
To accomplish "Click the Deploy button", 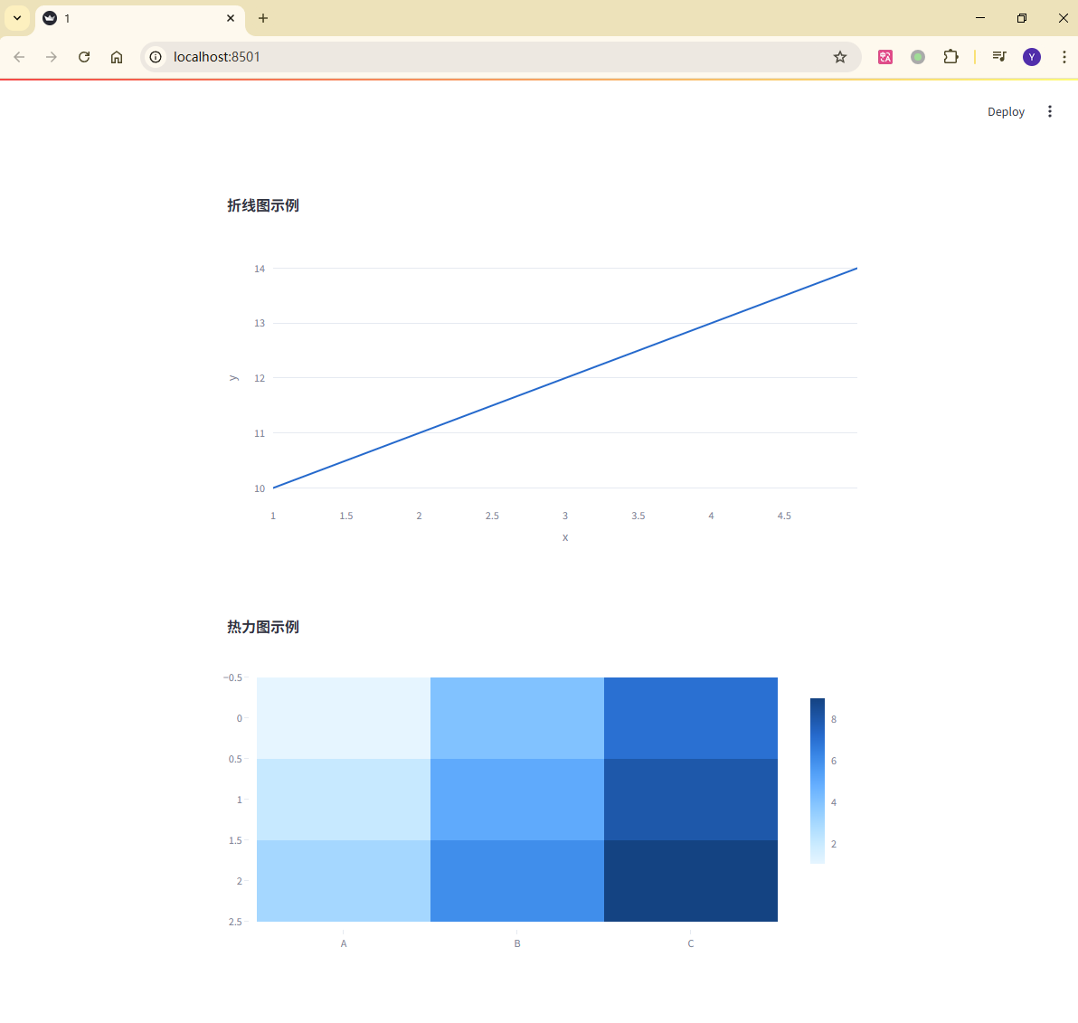I will coord(1006,111).
